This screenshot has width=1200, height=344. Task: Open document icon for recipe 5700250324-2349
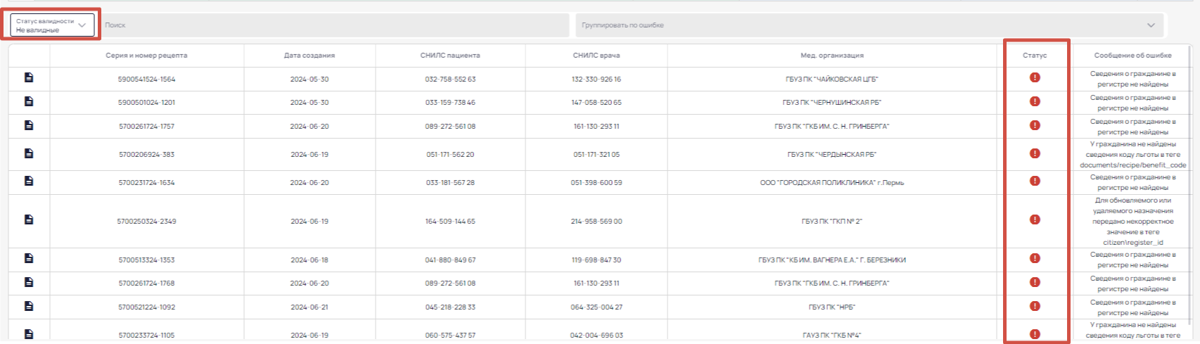tap(29, 219)
